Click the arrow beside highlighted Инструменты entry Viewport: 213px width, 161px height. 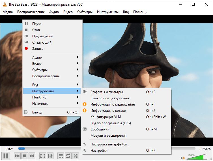coord(78,91)
